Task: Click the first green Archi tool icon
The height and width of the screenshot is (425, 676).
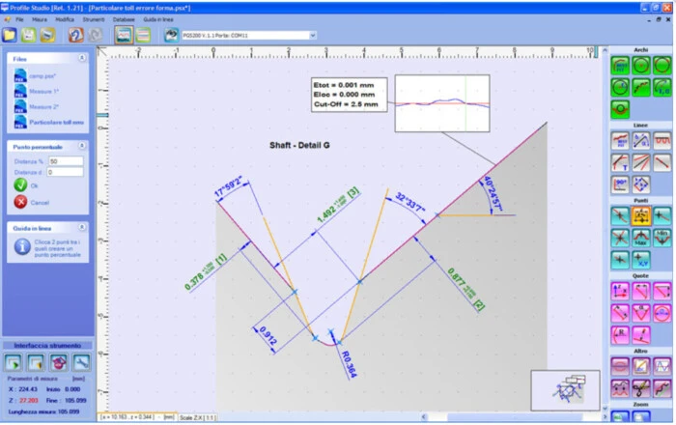Action: [x=619, y=65]
